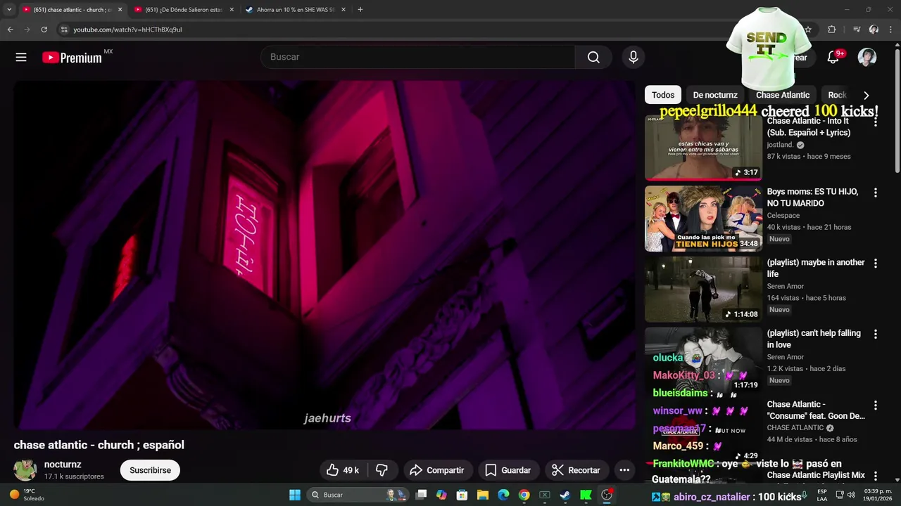Click the search magnifier button
901x506 pixels.
click(x=593, y=57)
